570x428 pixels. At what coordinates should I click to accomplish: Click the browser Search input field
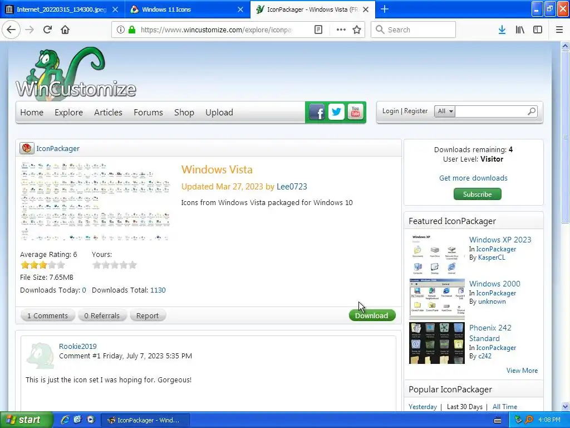click(413, 30)
